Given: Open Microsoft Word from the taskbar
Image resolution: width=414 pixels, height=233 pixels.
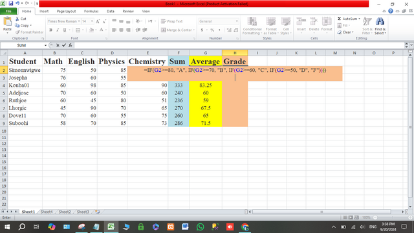Looking at the screenshot, I should click(x=185, y=227).
